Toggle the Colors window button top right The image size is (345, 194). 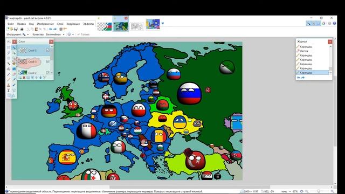(323, 23)
